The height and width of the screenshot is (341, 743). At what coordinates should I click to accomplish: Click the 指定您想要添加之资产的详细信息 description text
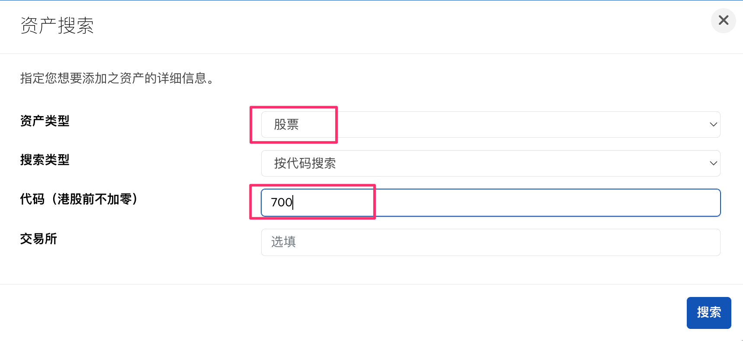pyautogui.click(x=117, y=78)
